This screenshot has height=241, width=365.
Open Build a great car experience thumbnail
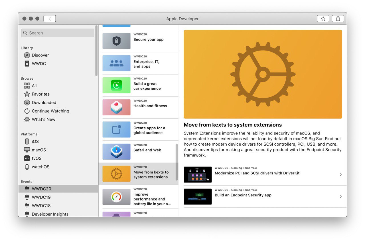[x=116, y=85]
